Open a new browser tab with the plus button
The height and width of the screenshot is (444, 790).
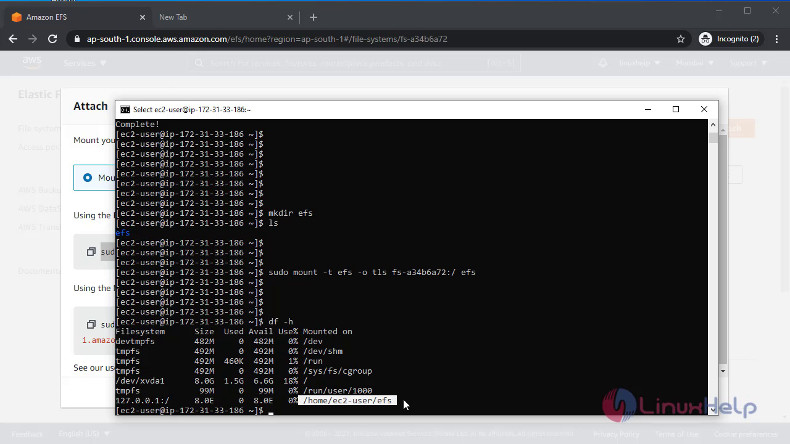point(314,17)
